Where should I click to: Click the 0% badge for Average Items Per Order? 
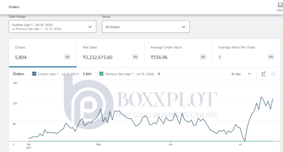[x=271, y=57]
